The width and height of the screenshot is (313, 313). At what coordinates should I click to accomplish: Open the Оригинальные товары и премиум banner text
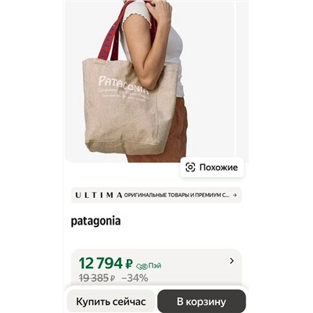[177, 195]
